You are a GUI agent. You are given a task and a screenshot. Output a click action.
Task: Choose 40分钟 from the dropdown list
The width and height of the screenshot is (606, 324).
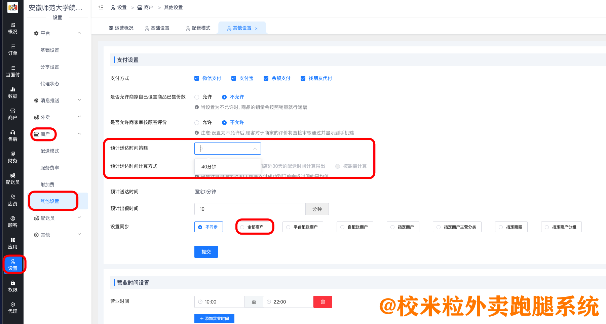[209, 167]
